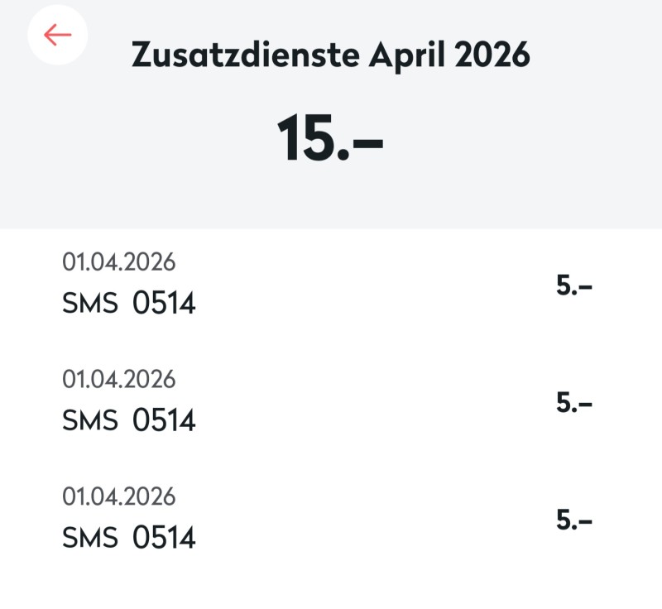This screenshot has width=662, height=609.
Task: Click the 0514 short number in second row
Action: pyautogui.click(x=164, y=420)
